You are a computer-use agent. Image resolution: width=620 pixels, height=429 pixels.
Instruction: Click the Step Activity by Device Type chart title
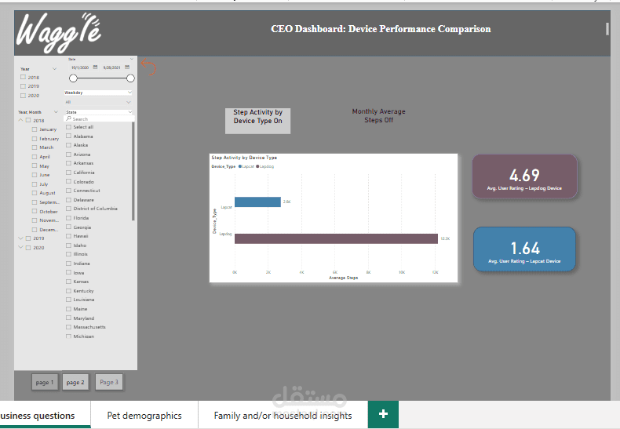244,158
